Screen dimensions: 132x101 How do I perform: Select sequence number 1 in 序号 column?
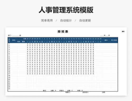click(9, 44)
